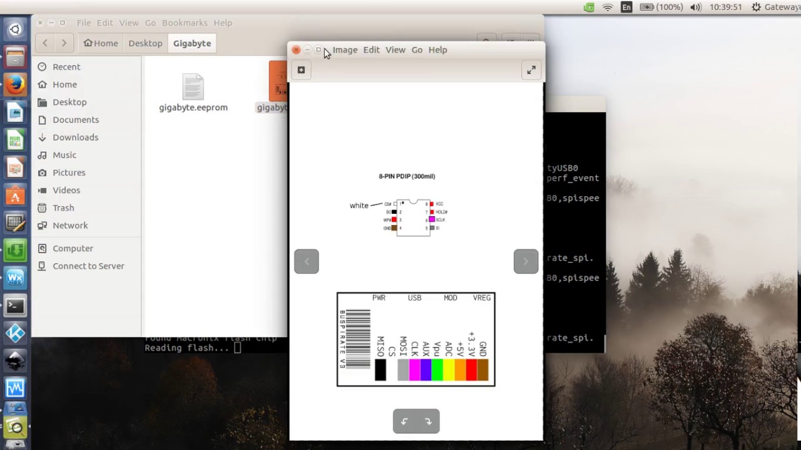Open LibreOffice Writer from the dock

[x=15, y=112]
